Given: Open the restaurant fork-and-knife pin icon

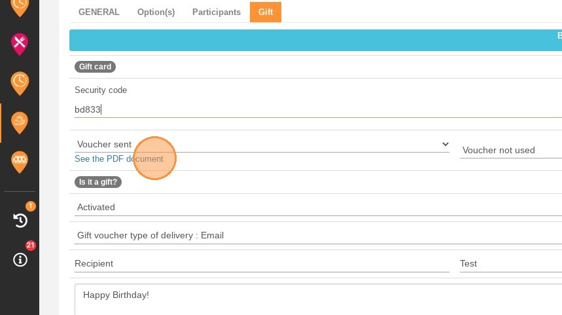Looking at the screenshot, I should click(x=20, y=44).
